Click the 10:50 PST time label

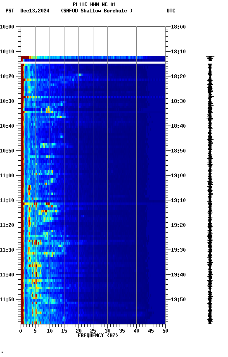7,151
